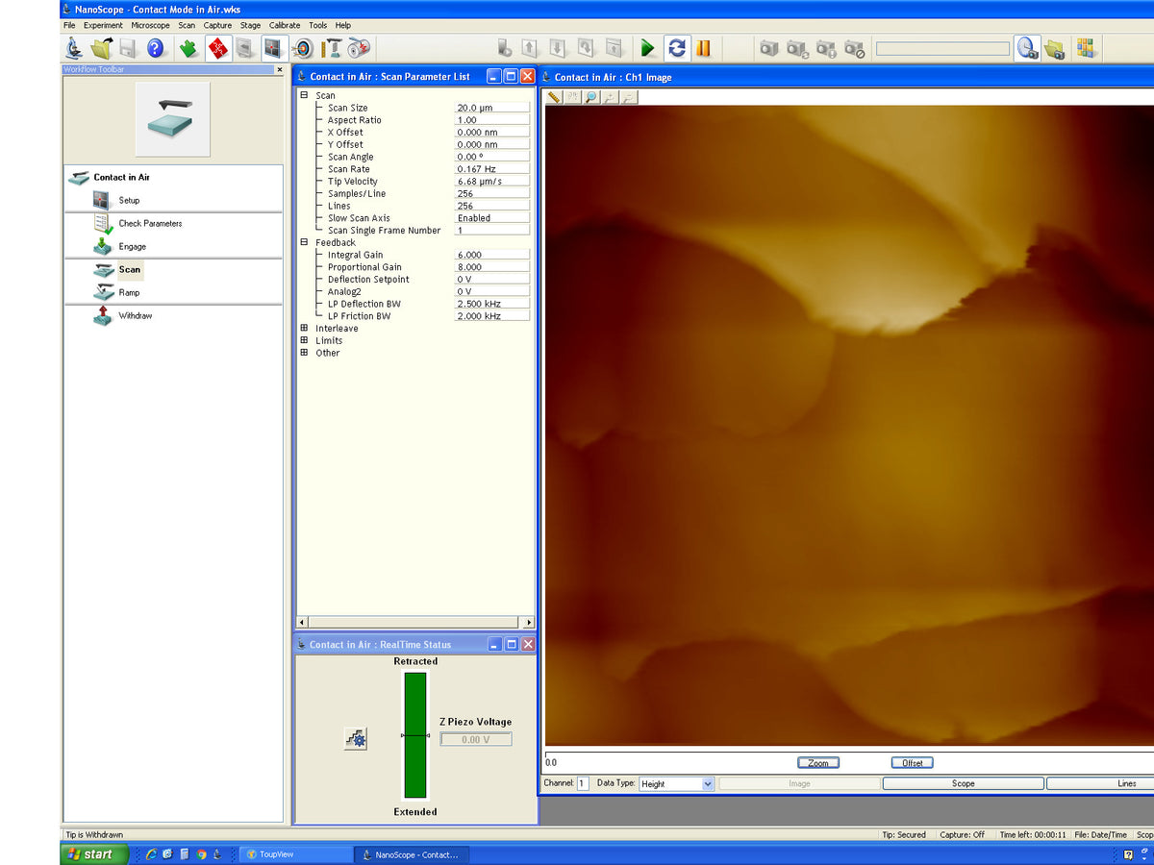Click the crosshair view toolbar icon
The width and height of the screenshot is (1154, 865).
[x=274, y=48]
